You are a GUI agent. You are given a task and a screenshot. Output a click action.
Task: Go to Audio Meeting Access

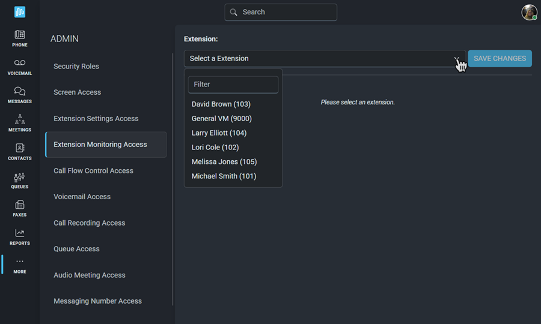click(90, 275)
